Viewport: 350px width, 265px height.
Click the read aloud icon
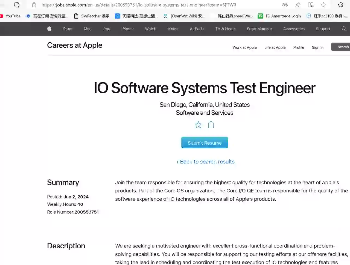point(298,5)
